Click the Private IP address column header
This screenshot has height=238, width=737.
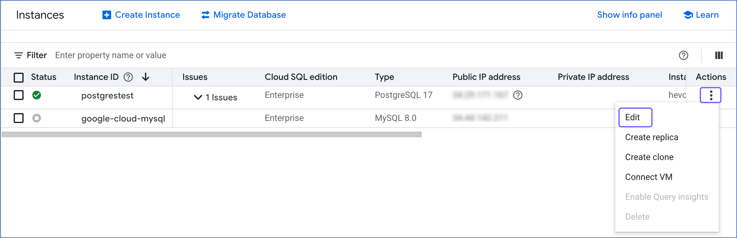coord(594,77)
